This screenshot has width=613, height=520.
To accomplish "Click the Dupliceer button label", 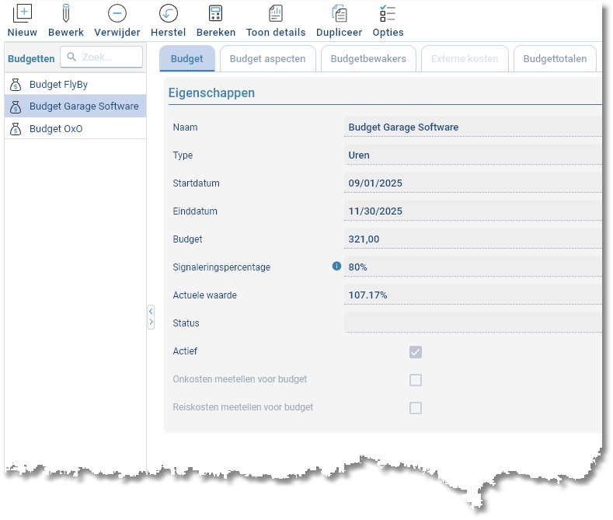I will [x=340, y=33].
